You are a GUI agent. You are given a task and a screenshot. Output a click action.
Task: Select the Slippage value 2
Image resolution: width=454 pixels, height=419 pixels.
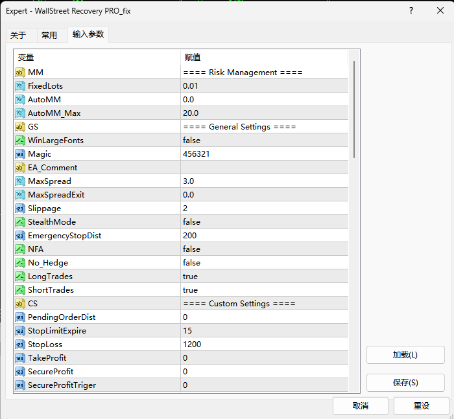[x=265, y=208]
